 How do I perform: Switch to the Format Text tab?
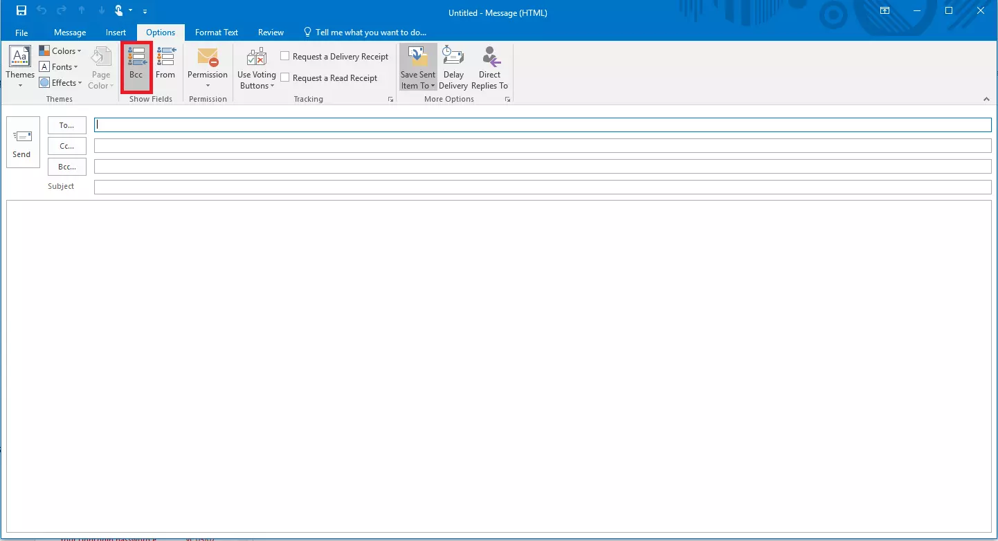pyautogui.click(x=216, y=32)
